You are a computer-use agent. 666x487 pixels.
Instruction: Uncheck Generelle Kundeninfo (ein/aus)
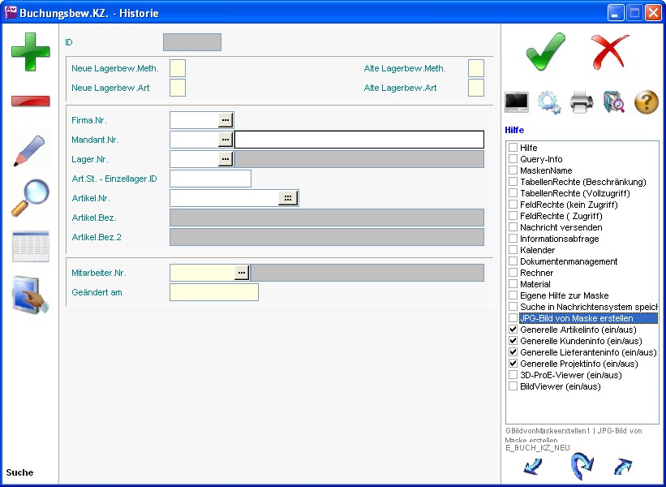[x=513, y=342]
